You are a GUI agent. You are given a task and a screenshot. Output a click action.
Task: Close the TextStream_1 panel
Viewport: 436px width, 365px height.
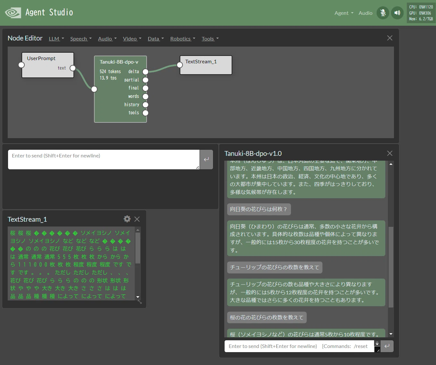point(137,219)
